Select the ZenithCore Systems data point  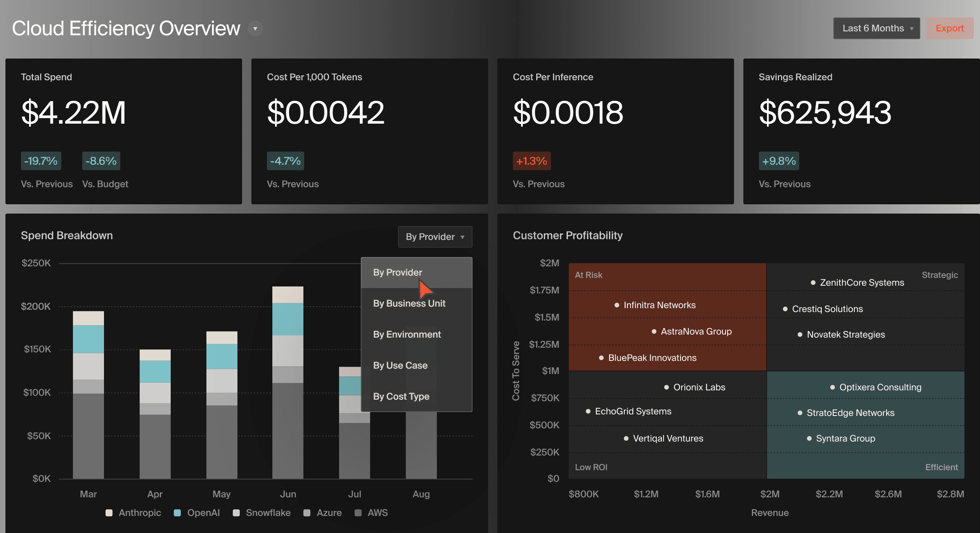pos(812,282)
